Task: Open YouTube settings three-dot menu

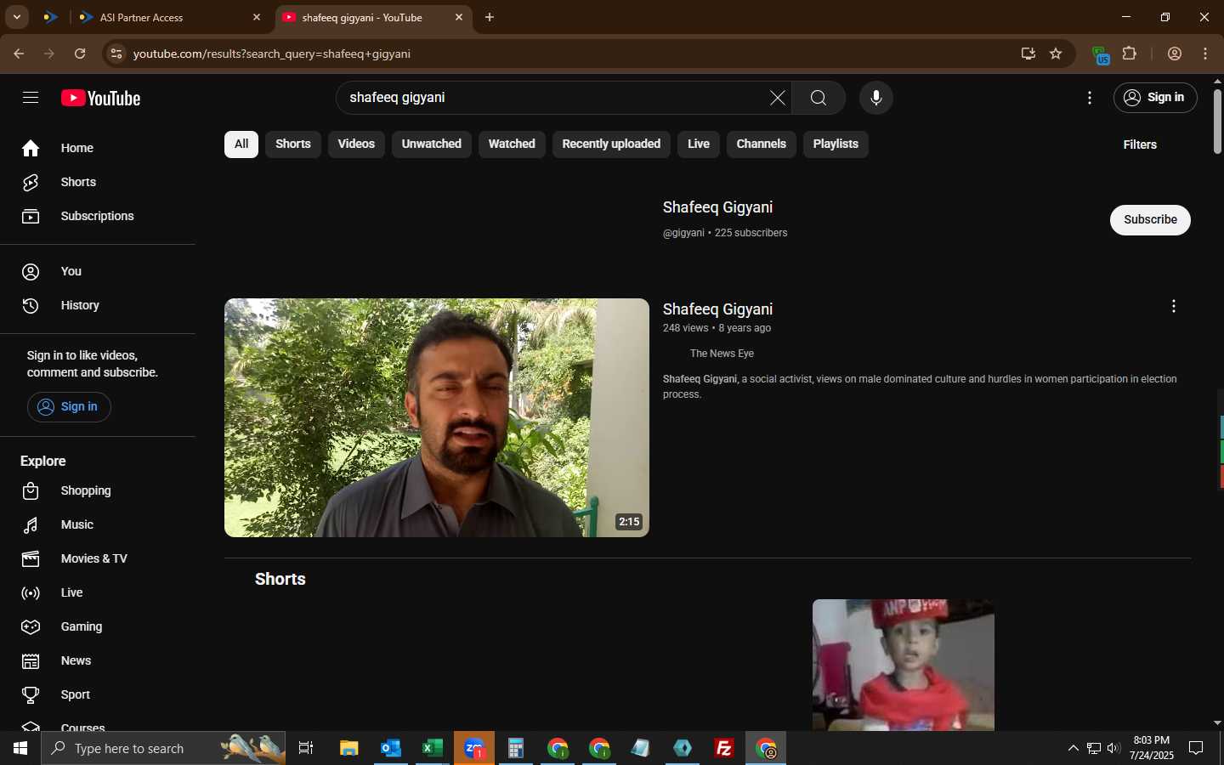Action: coord(1090,98)
